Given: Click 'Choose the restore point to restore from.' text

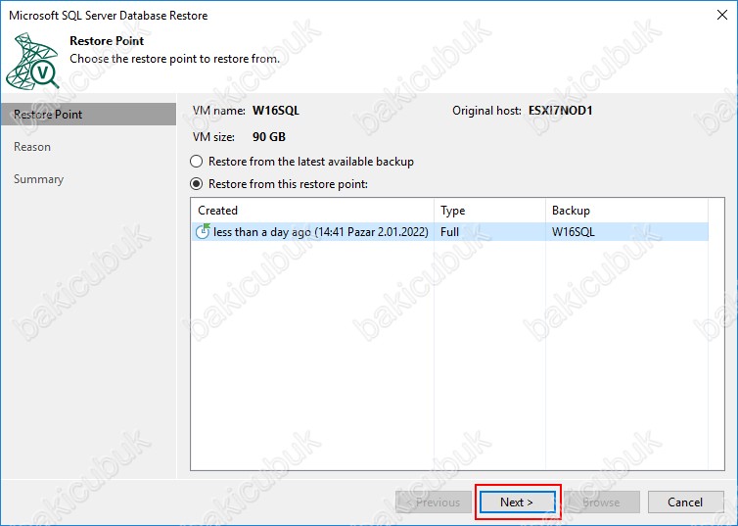Looking at the screenshot, I should [174, 59].
